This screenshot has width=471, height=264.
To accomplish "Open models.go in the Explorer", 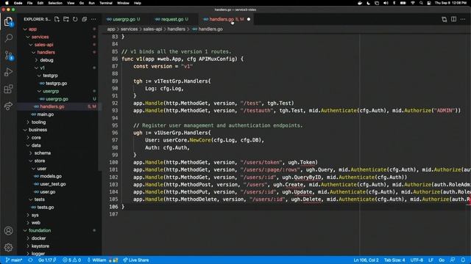I will pyautogui.click(x=51, y=176).
